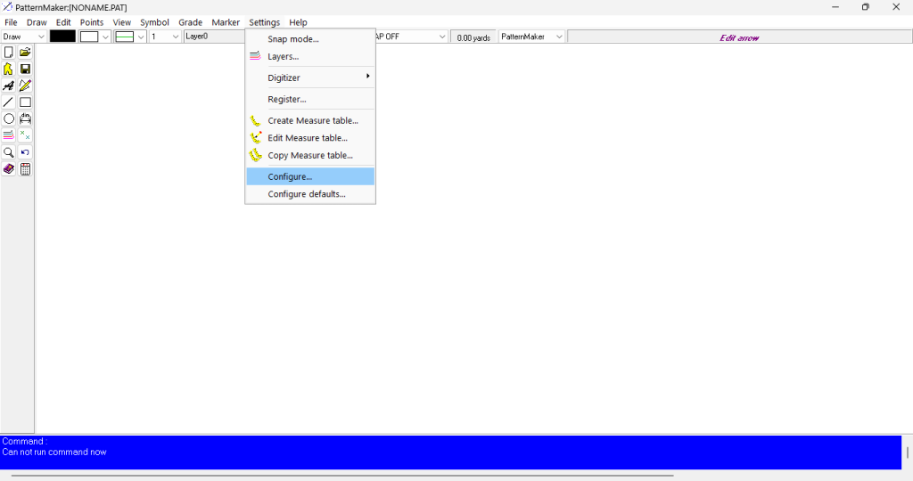
Task: Click the command area vertical scrollbar
Action: click(907, 452)
